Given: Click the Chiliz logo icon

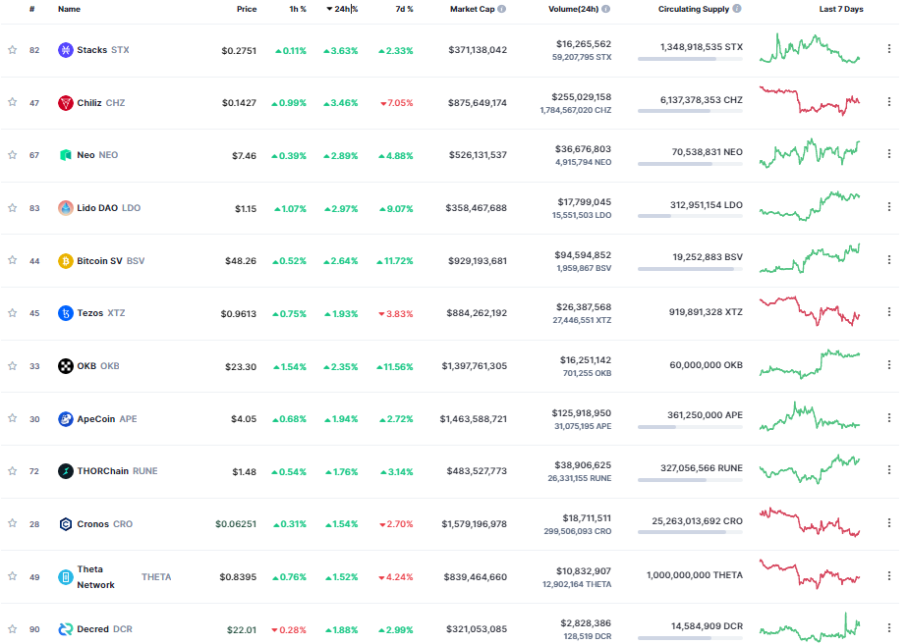Looking at the screenshot, I should (x=66, y=103).
